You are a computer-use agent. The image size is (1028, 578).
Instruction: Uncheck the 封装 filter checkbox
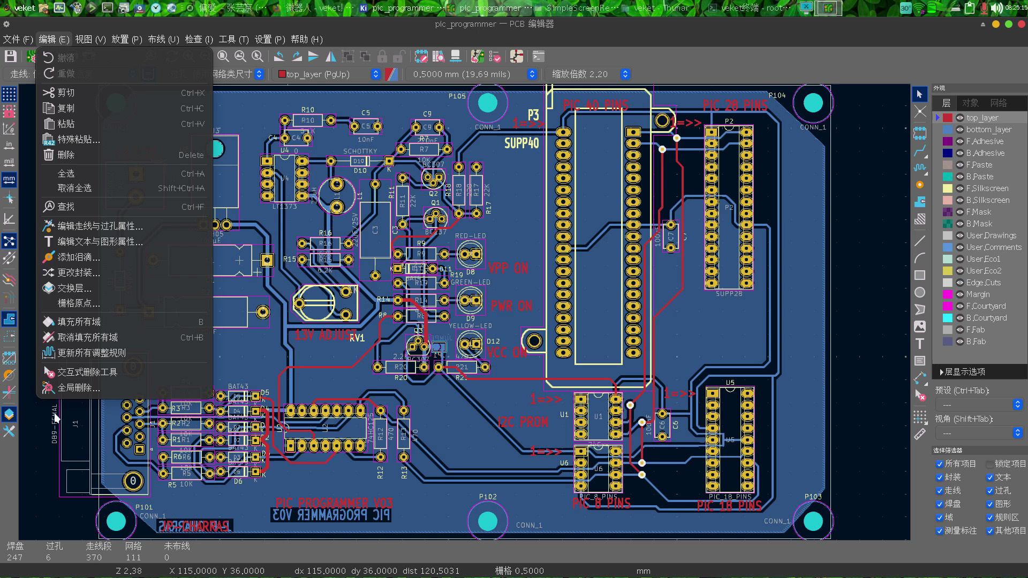[x=939, y=477]
